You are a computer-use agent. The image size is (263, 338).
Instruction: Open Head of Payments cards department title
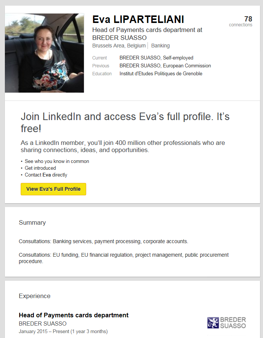click(74, 315)
